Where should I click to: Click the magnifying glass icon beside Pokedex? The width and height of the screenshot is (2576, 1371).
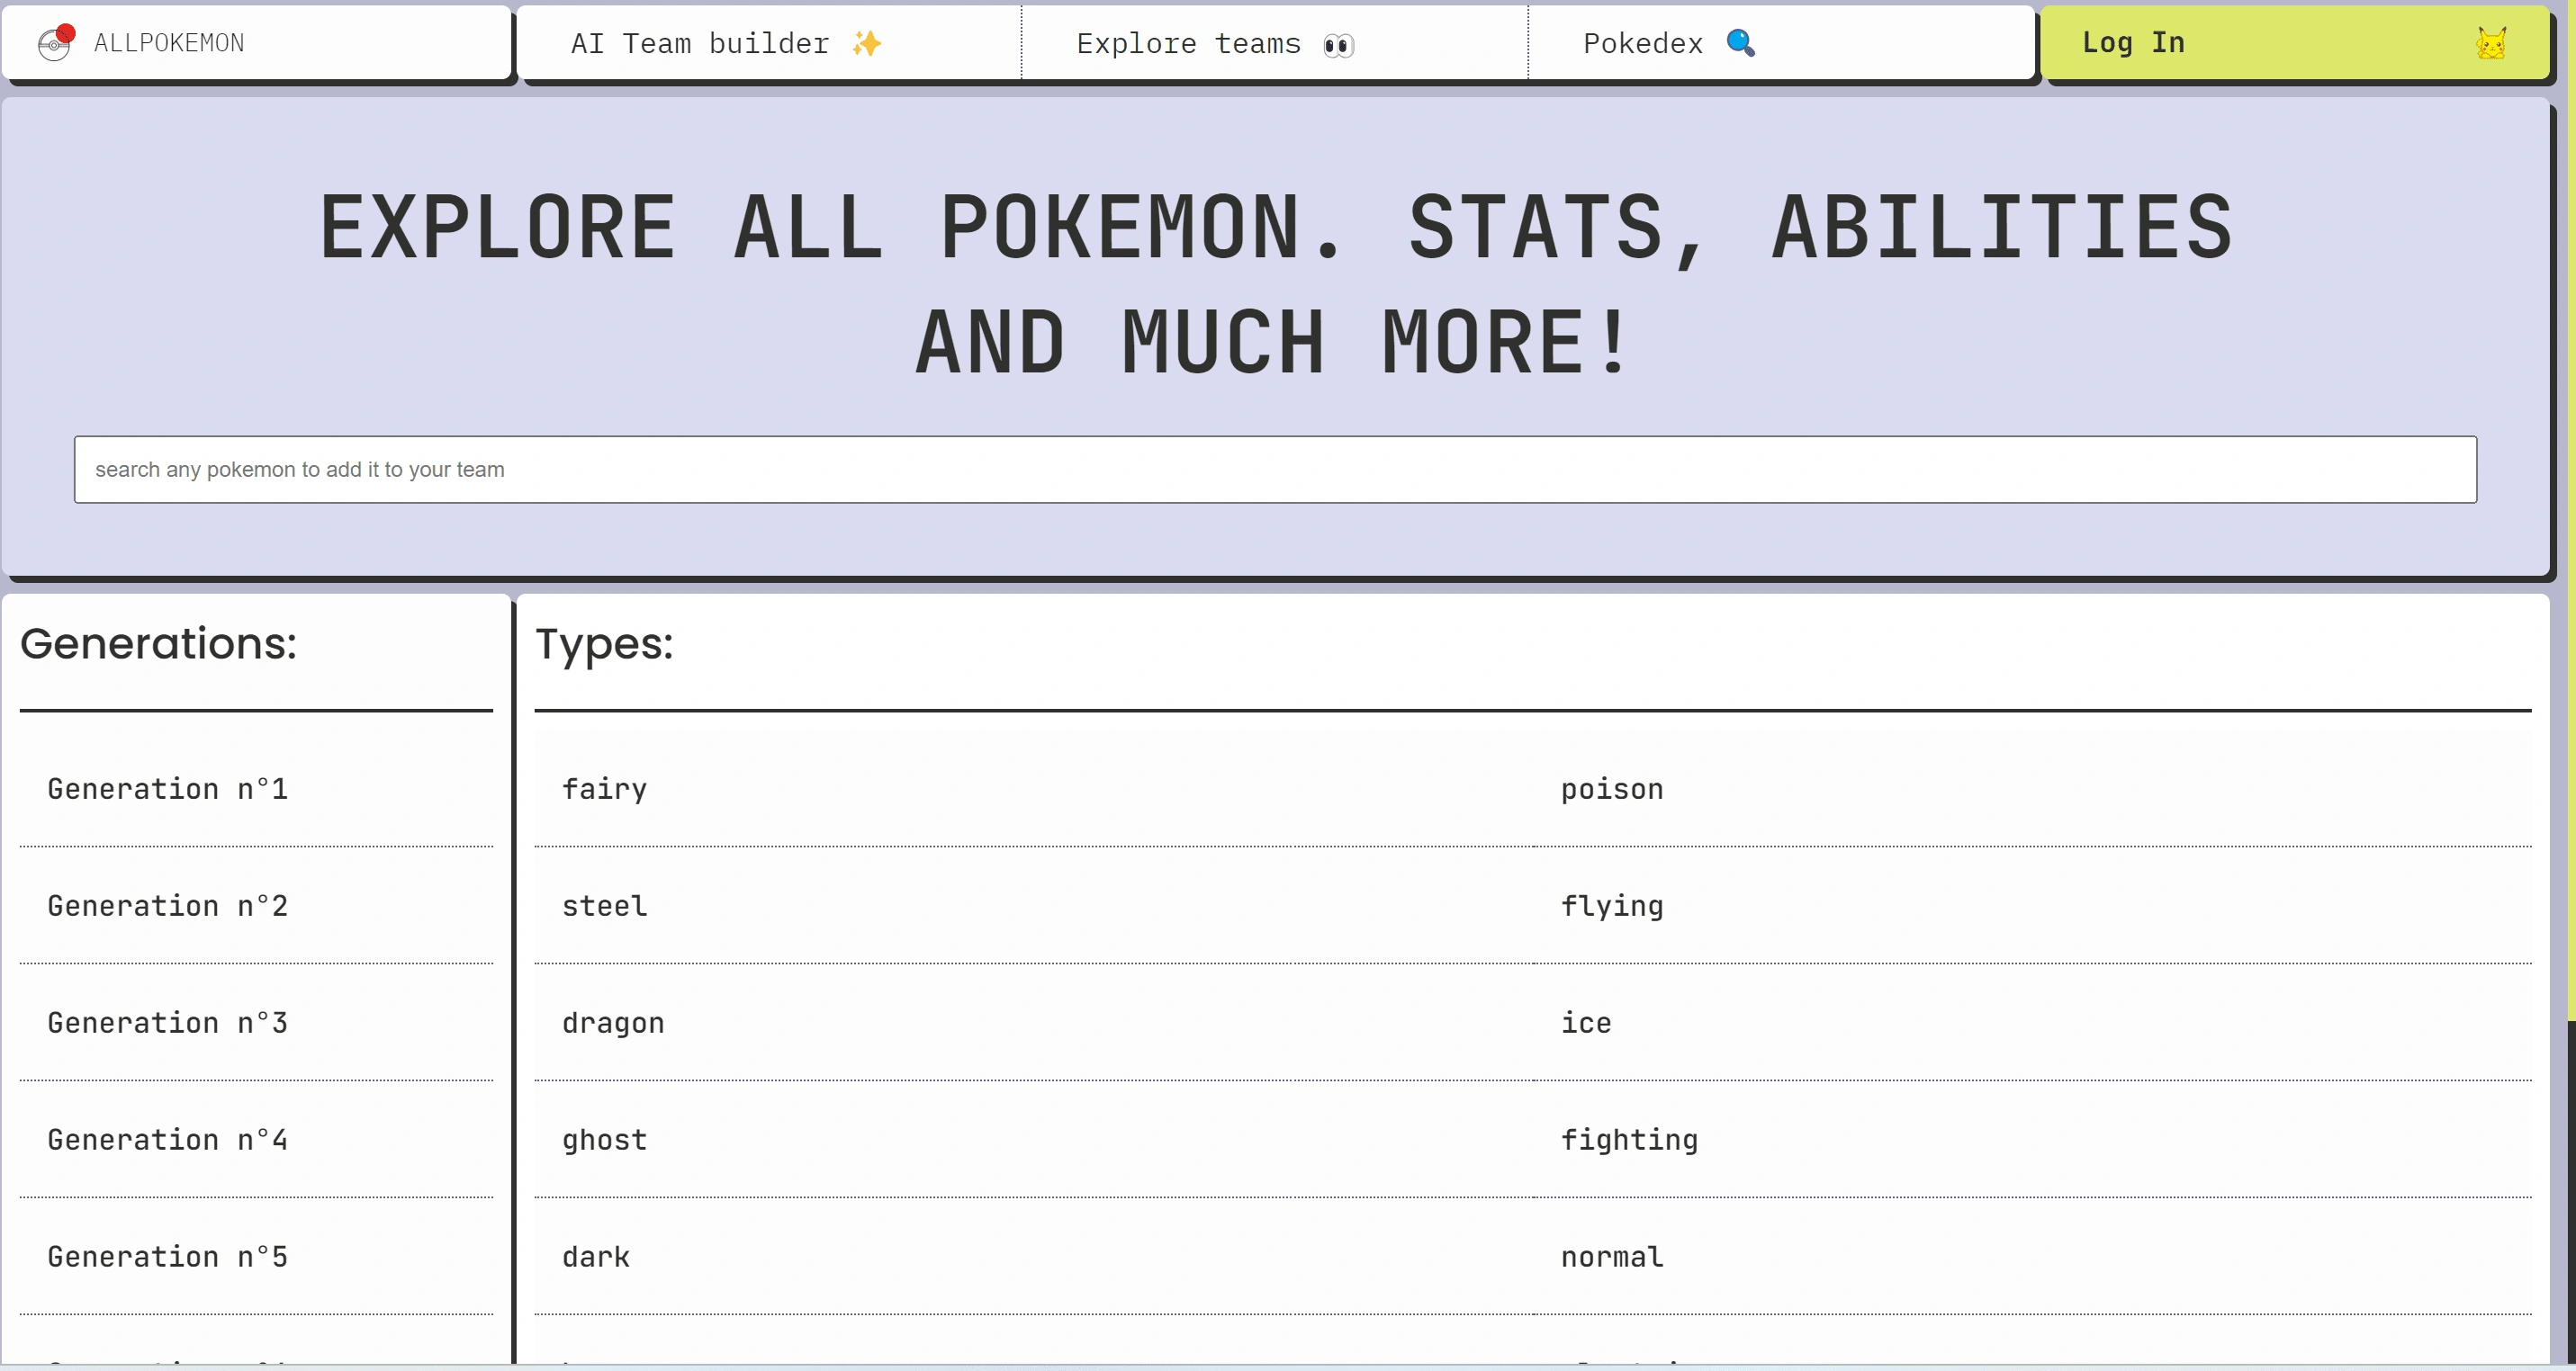click(1740, 43)
